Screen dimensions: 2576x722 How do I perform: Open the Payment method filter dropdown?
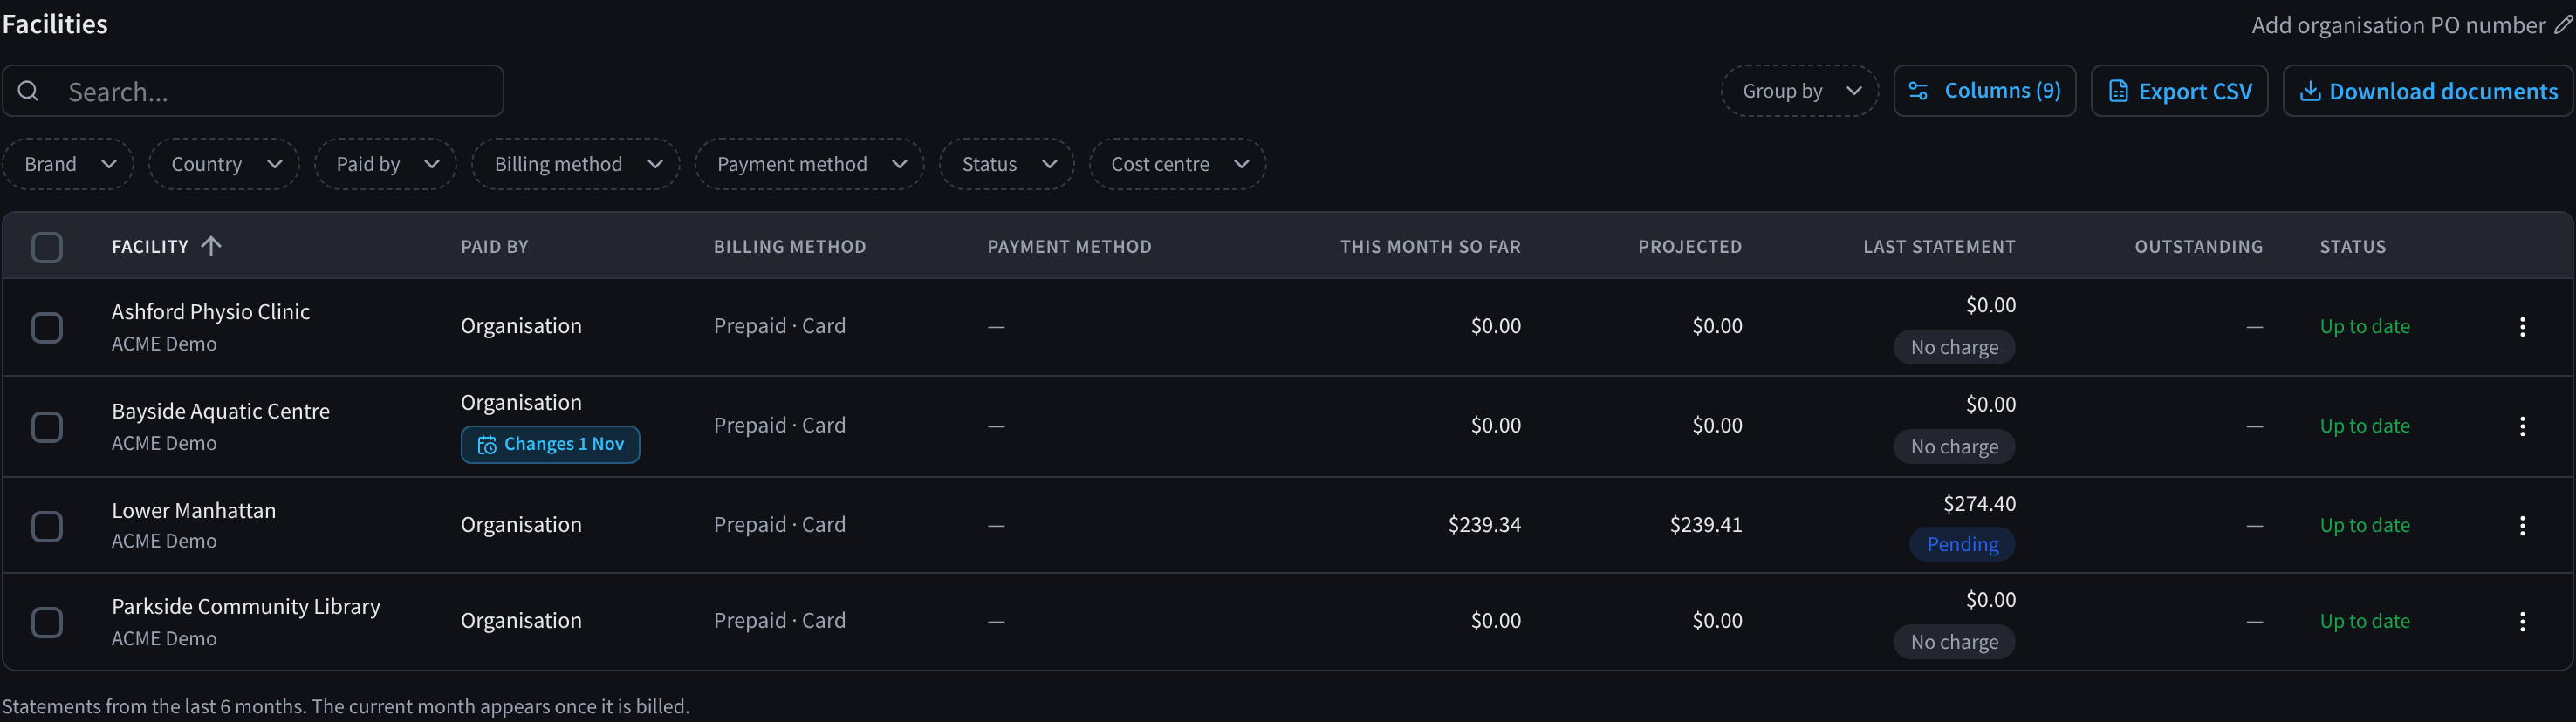pos(809,164)
